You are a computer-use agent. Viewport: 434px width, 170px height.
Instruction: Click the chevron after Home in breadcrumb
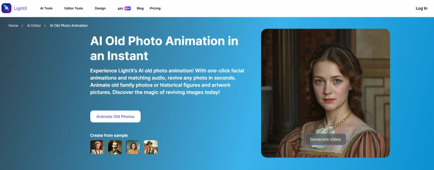click(22, 25)
